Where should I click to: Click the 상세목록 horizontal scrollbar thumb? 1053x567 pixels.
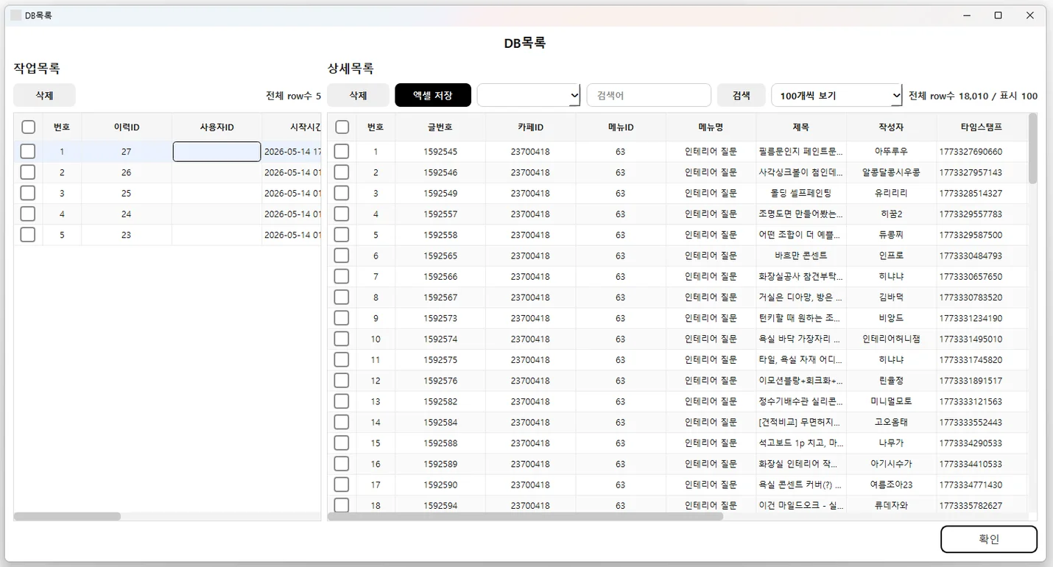pos(526,516)
